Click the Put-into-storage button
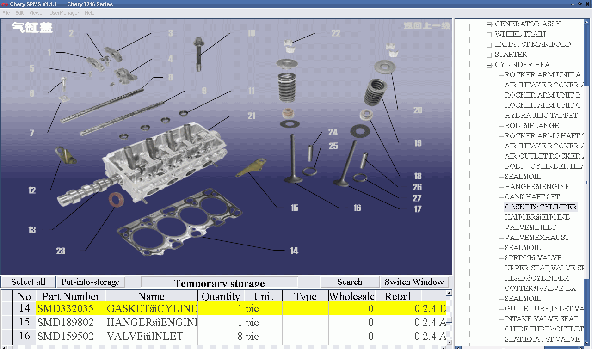 click(90, 282)
